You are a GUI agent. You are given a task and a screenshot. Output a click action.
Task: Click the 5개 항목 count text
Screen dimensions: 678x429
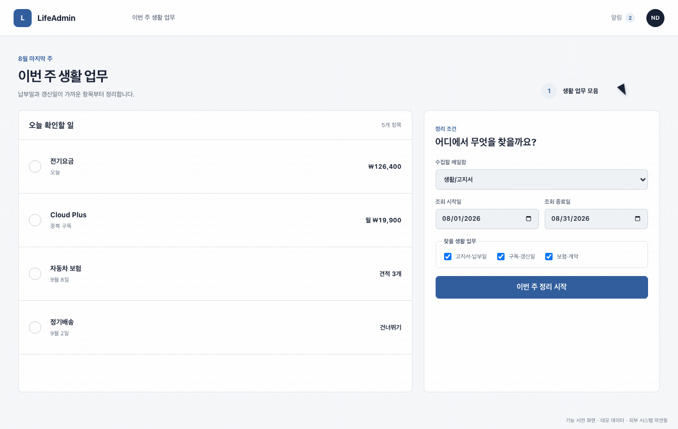(x=392, y=125)
